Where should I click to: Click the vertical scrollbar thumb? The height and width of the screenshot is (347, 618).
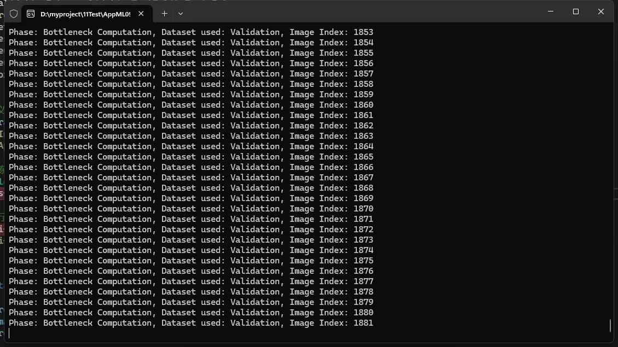(610, 325)
